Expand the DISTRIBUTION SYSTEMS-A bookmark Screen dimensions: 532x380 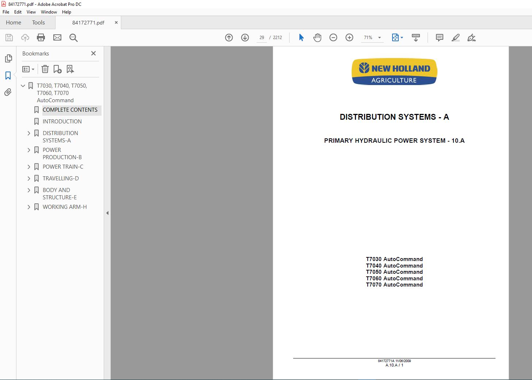click(29, 133)
